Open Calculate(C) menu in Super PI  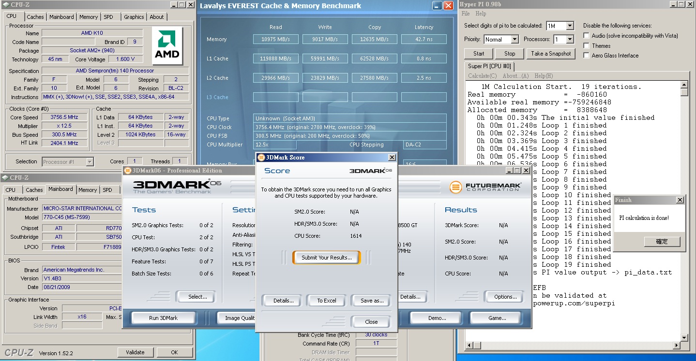click(x=482, y=76)
